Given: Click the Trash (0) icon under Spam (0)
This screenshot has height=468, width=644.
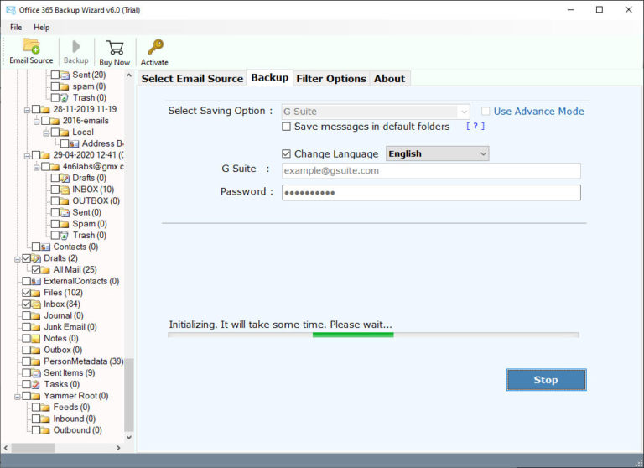Looking at the screenshot, I should point(65,236).
